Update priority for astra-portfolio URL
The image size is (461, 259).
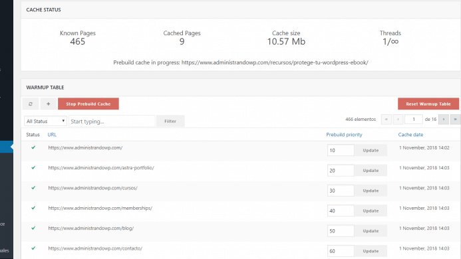point(371,170)
